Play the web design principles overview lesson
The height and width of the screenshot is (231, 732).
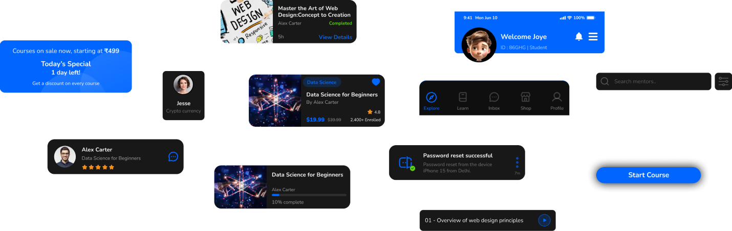544,220
